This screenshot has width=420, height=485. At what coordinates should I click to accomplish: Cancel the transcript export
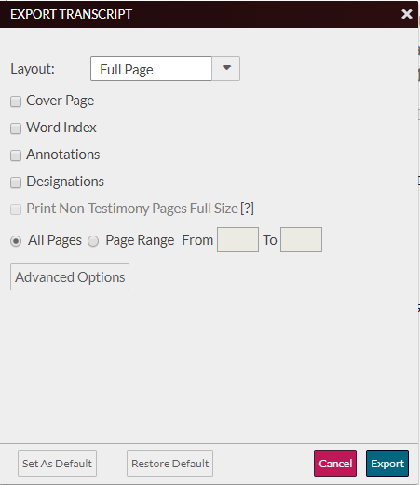[x=335, y=464]
